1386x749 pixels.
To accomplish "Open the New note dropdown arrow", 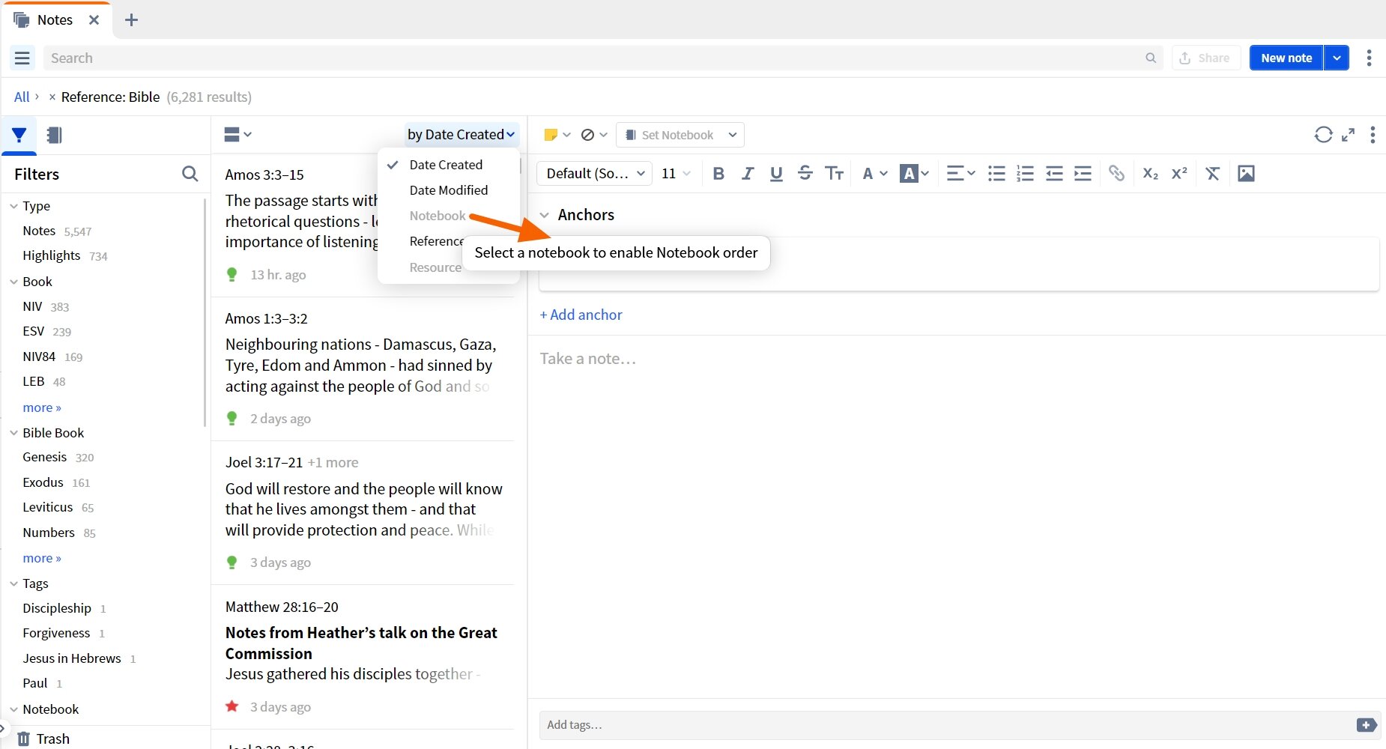I will click(x=1337, y=58).
